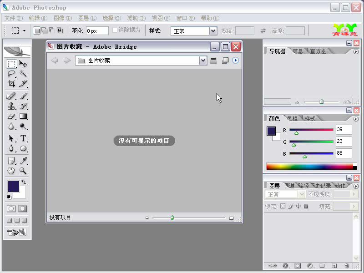Viewport: 364px width, 273px height.
Task: Select the Clone Stamp tool
Action: 11,106
